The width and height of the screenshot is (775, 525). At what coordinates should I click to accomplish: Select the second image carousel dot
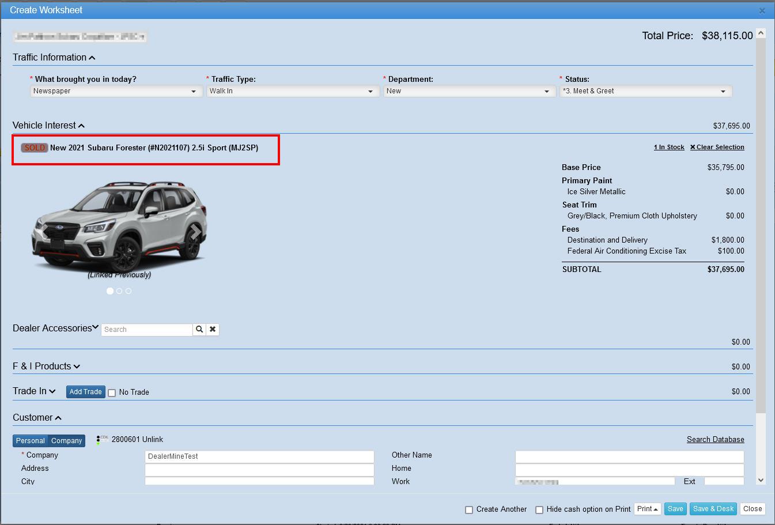click(x=119, y=291)
